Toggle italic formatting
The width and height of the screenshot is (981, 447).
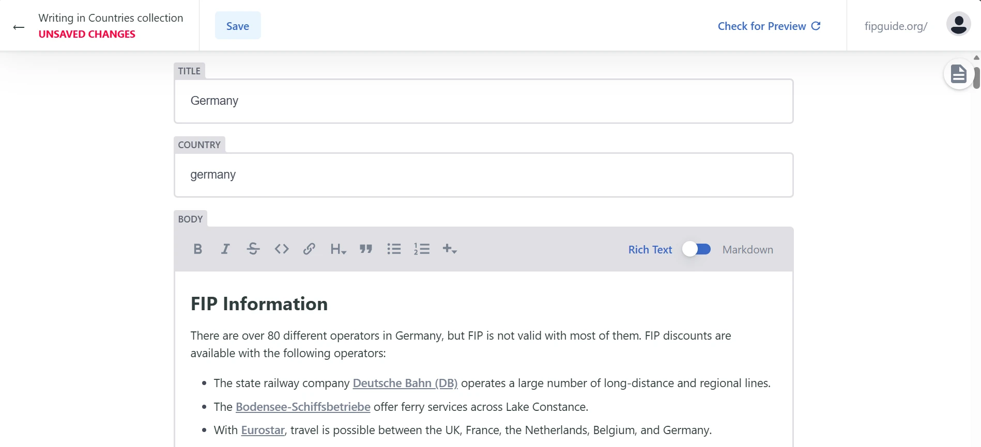[225, 249]
